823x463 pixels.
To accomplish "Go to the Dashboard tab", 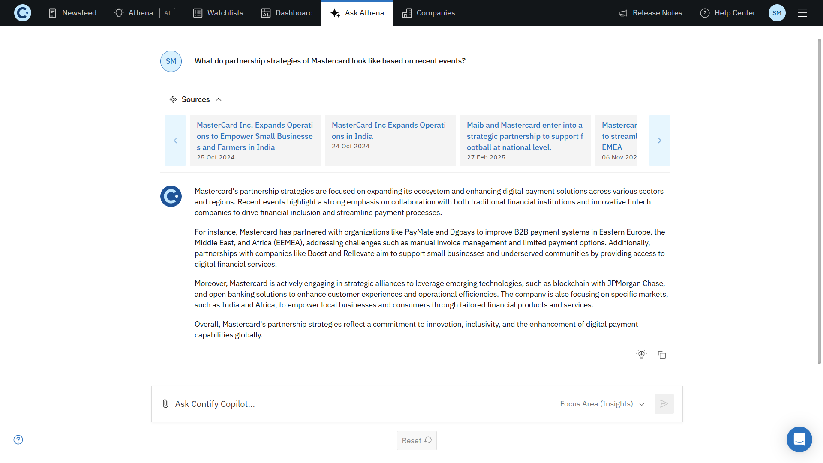I will click(x=287, y=13).
